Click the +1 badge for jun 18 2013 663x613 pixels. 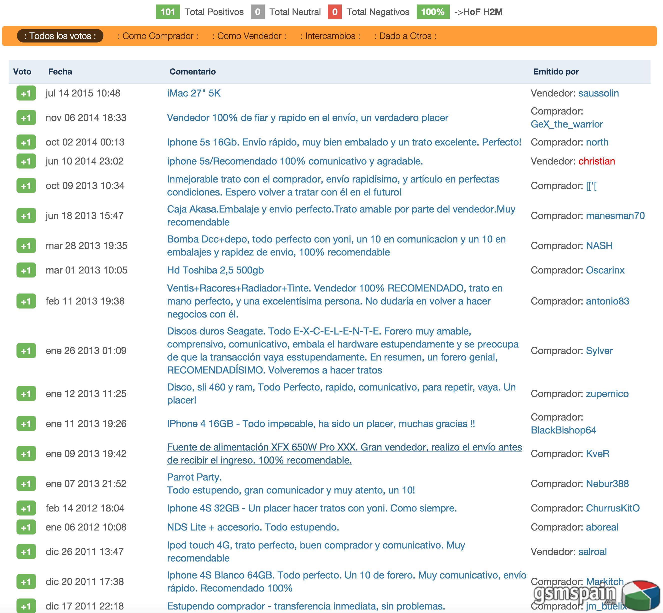[x=26, y=215]
